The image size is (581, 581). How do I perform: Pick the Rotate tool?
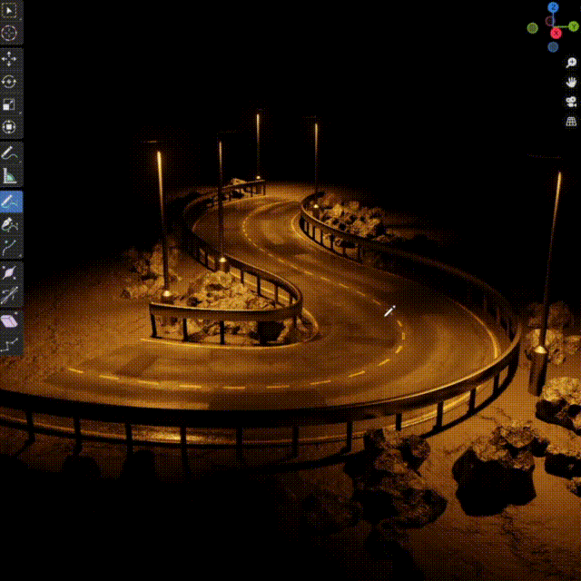tap(10, 82)
